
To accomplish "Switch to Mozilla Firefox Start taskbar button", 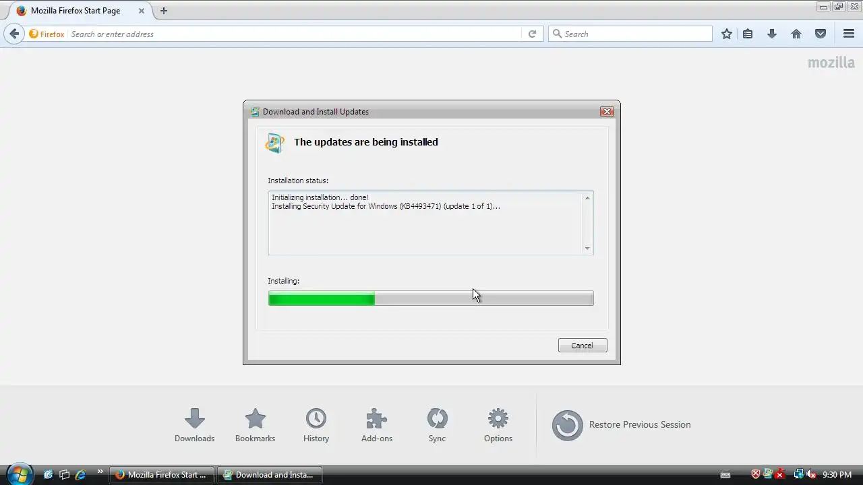I will pyautogui.click(x=162, y=474).
